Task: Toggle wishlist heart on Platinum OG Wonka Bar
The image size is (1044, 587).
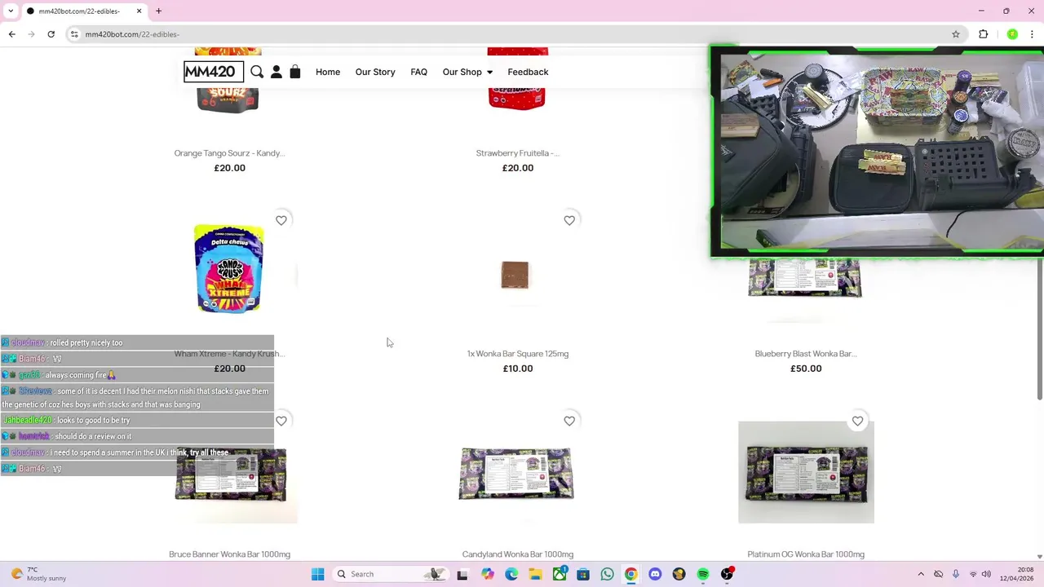Action: (x=857, y=421)
